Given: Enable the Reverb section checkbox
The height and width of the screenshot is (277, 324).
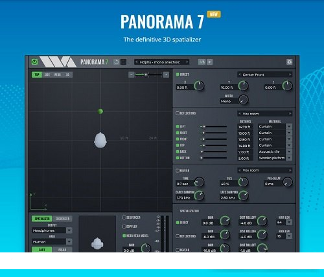Looking at the screenshot, I should [178, 171].
